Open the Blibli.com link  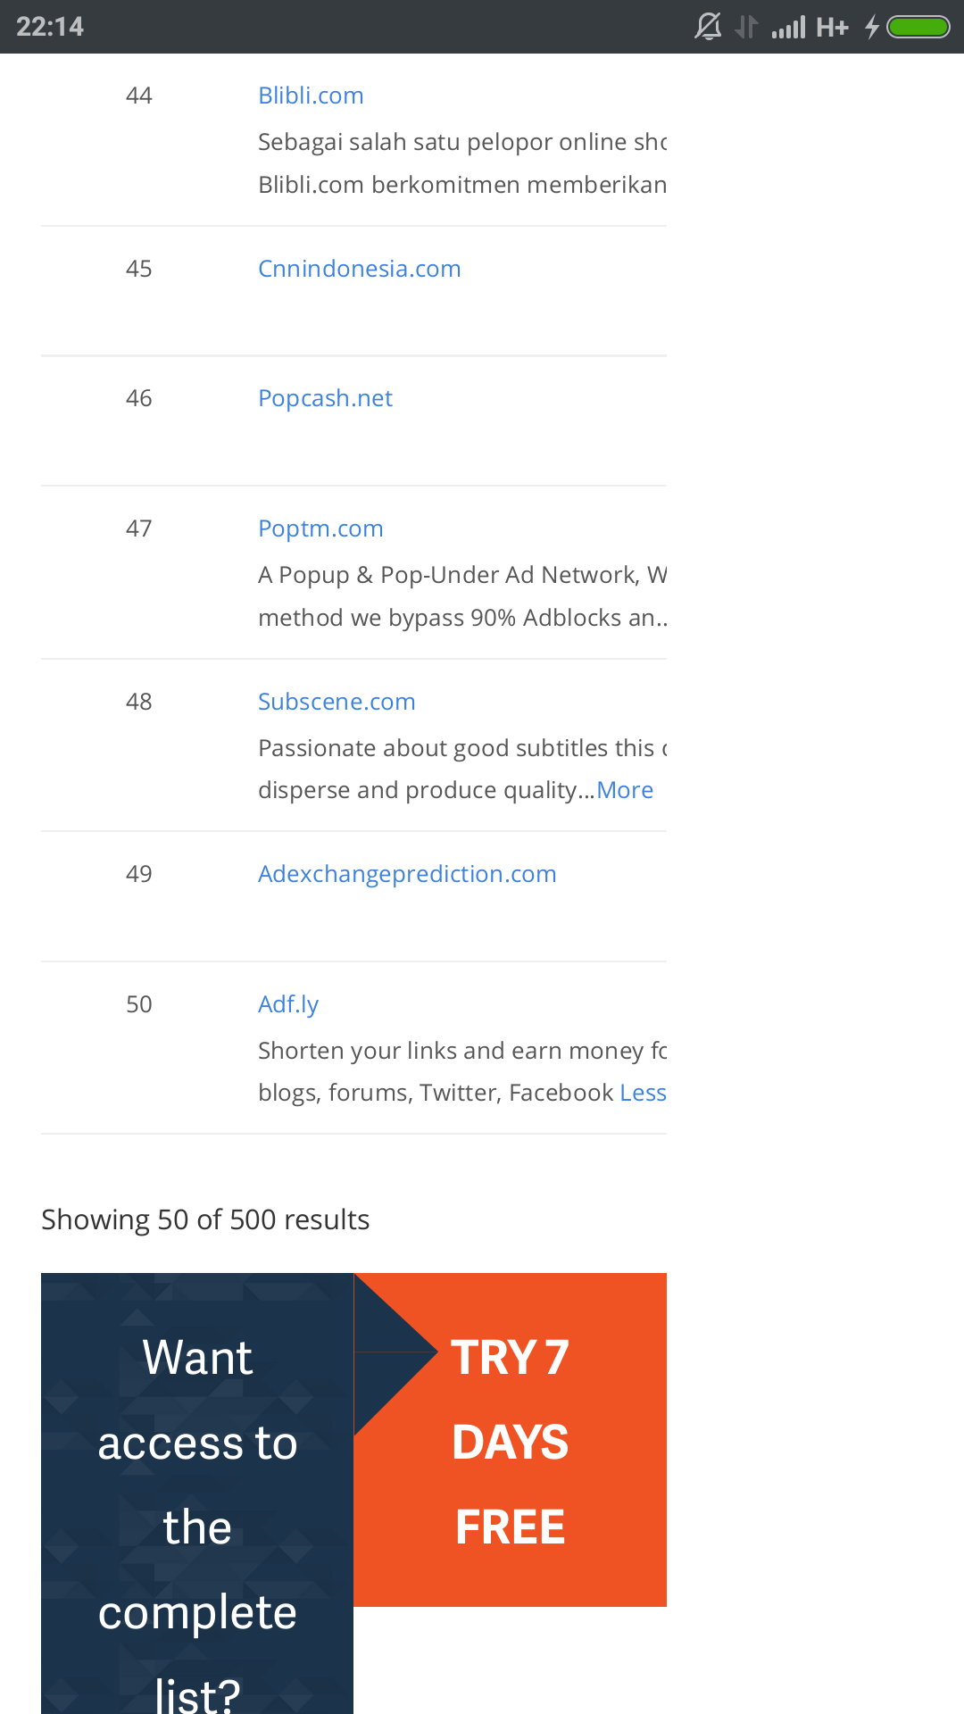[x=311, y=96]
